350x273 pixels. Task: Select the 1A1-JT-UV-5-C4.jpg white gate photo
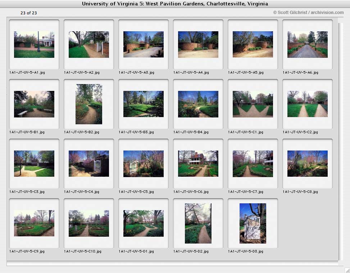89,163
